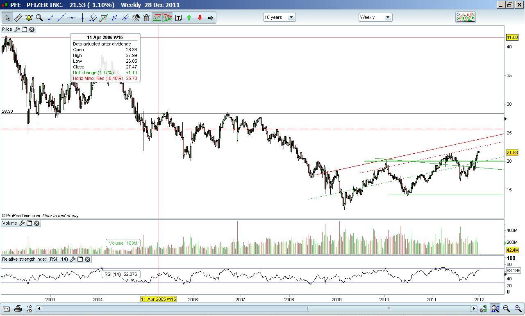The width and height of the screenshot is (525, 316).
Task: Select the magnifying glass zoom tool
Action: point(39,18)
